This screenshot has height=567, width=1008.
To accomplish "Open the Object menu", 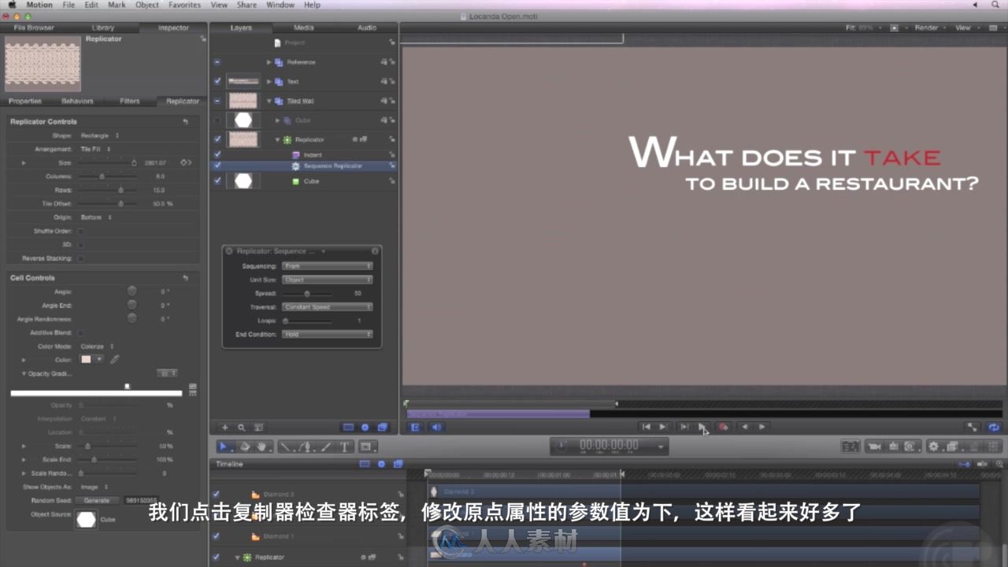I will [x=147, y=5].
